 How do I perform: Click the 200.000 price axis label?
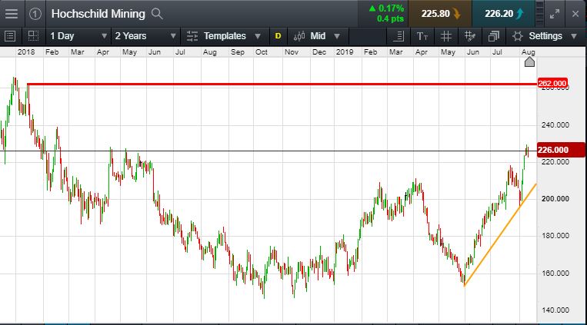click(555, 198)
